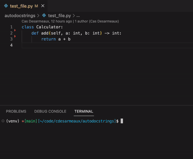Click line number 1 in gutter
193x159 pixels.
pos(12,27)
